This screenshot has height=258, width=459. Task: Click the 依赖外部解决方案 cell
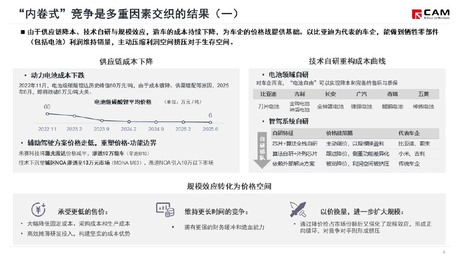(294, 164)
